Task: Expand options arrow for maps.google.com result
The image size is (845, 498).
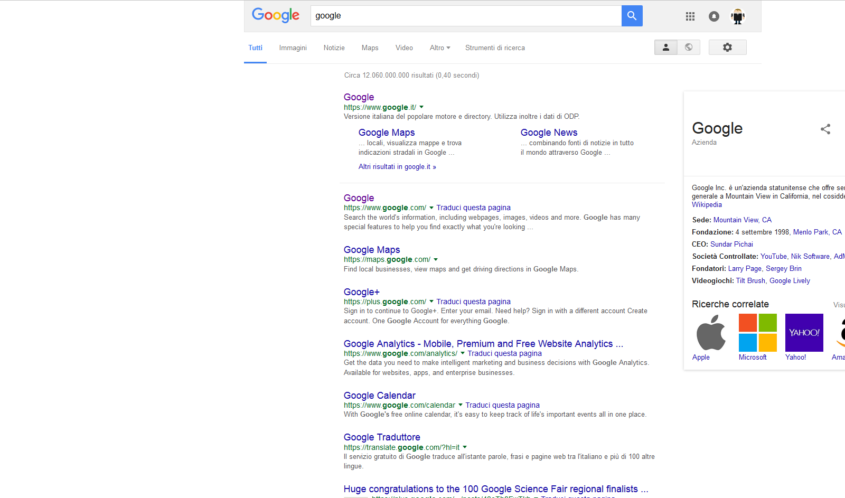Action: (x=436, y=259)
